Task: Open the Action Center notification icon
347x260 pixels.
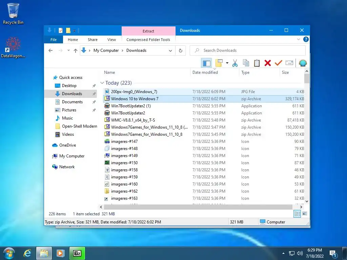Action: (x=333, y=253)
